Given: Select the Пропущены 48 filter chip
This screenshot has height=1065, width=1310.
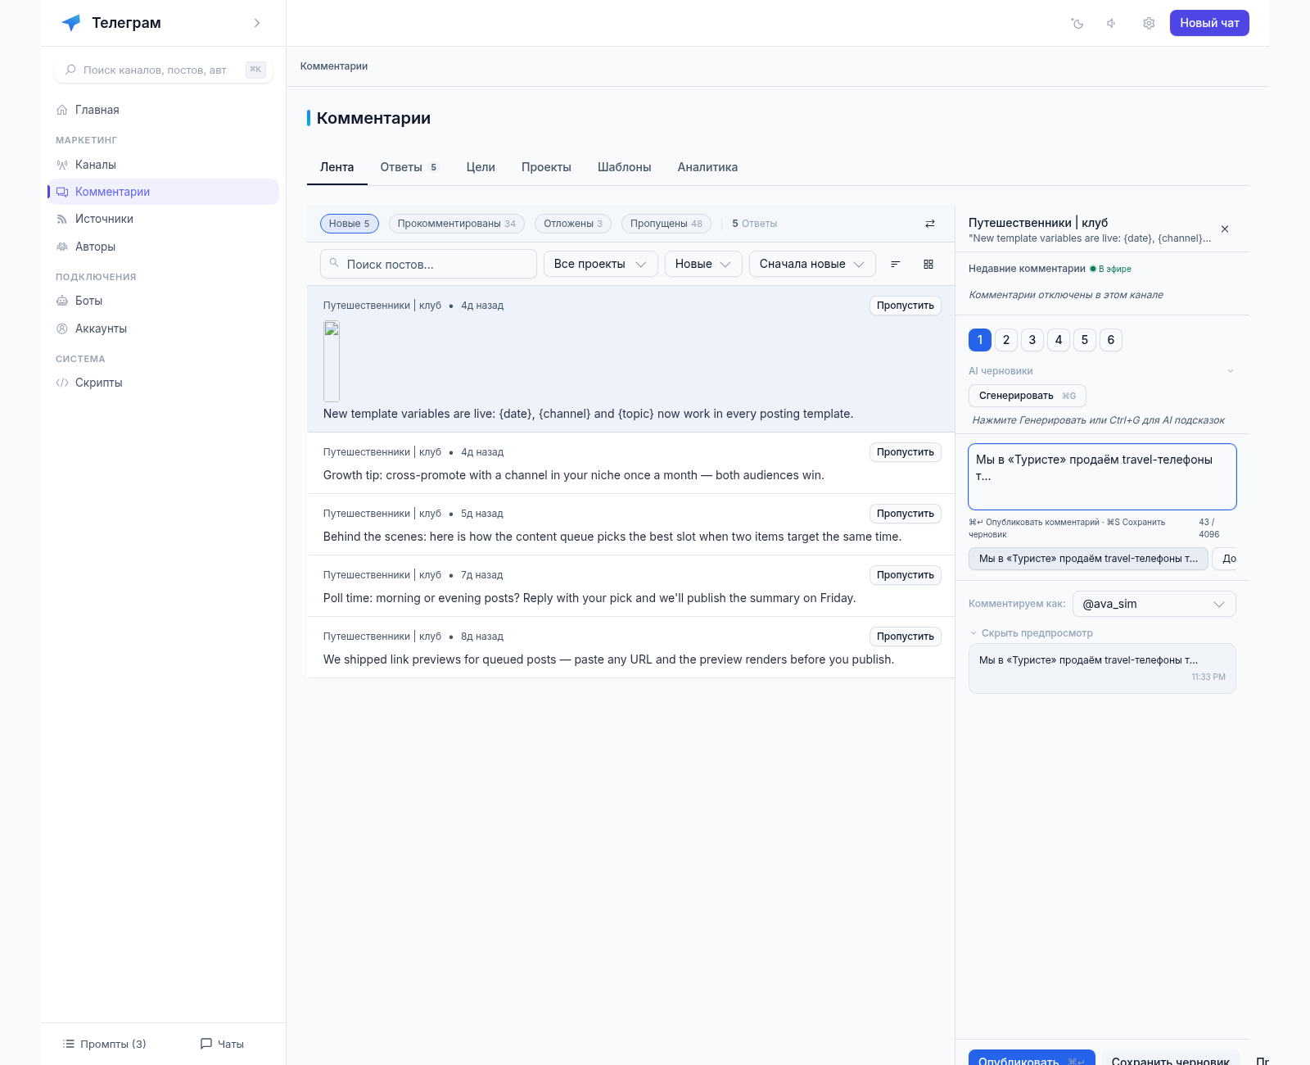Looking at the screenshot, I should pyautogui.click(x=666, y=224).
